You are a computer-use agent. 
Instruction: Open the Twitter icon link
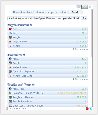pos(91,108)
